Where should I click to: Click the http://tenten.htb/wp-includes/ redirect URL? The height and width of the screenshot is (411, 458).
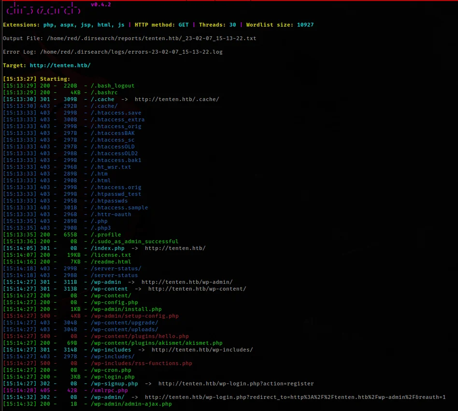[x=202, y=350]
